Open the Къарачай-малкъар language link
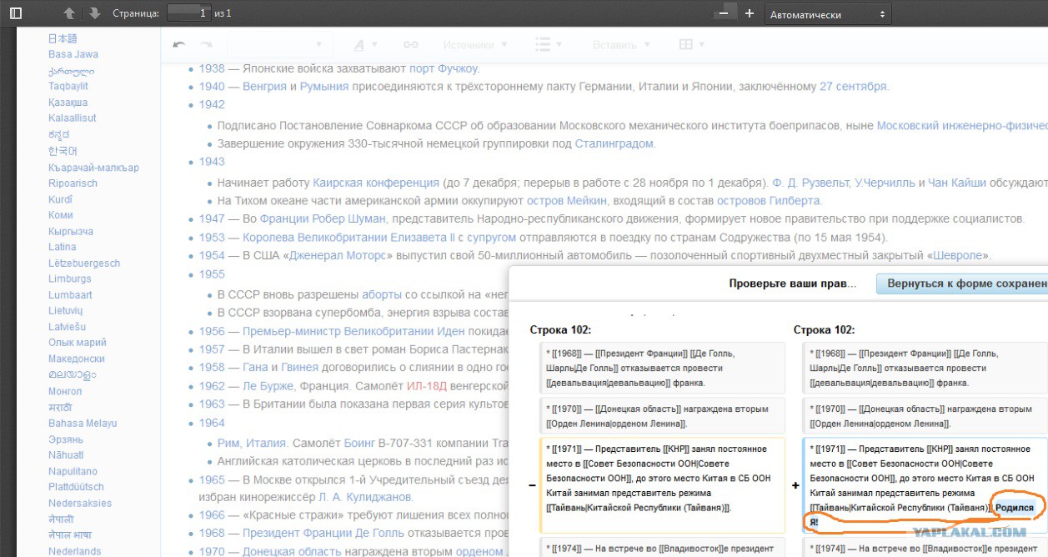Image resolution: width=1048 pixels, height=557 pixels. pyautogui.click(x=93, y=167)
